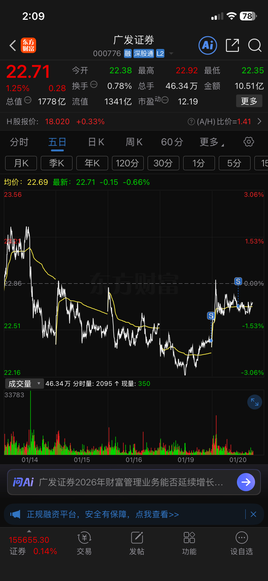The image size is (268, 581).
Task: Tap question mark beside A/H 比价
Action: (191, 122)
